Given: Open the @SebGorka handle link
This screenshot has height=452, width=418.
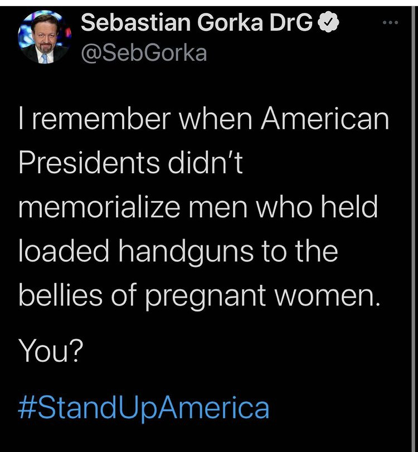Looking at the screenshot, I should coord(144,54).
